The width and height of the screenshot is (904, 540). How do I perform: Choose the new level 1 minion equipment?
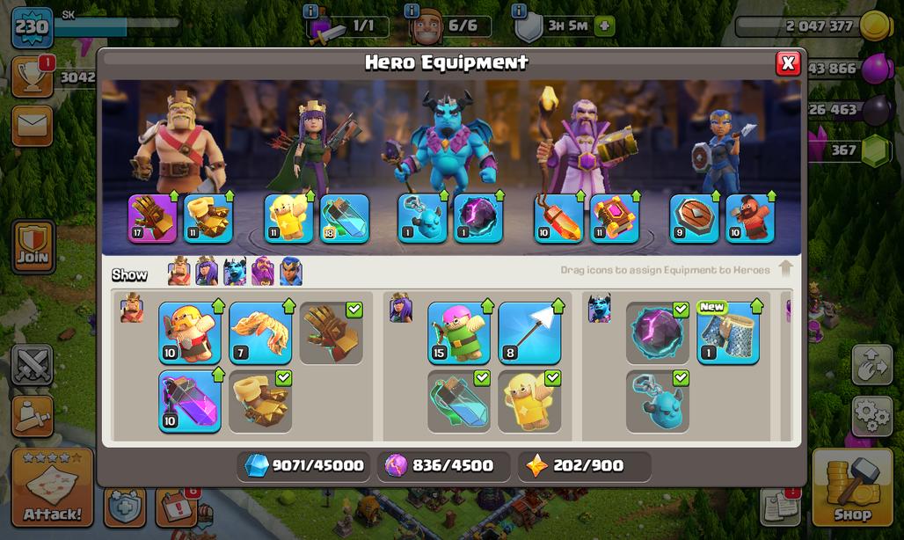pyautogui.click(x=728, y=332)
